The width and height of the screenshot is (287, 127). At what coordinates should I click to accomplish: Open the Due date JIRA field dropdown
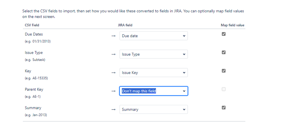pyautogui.click(x=153, y=36)
